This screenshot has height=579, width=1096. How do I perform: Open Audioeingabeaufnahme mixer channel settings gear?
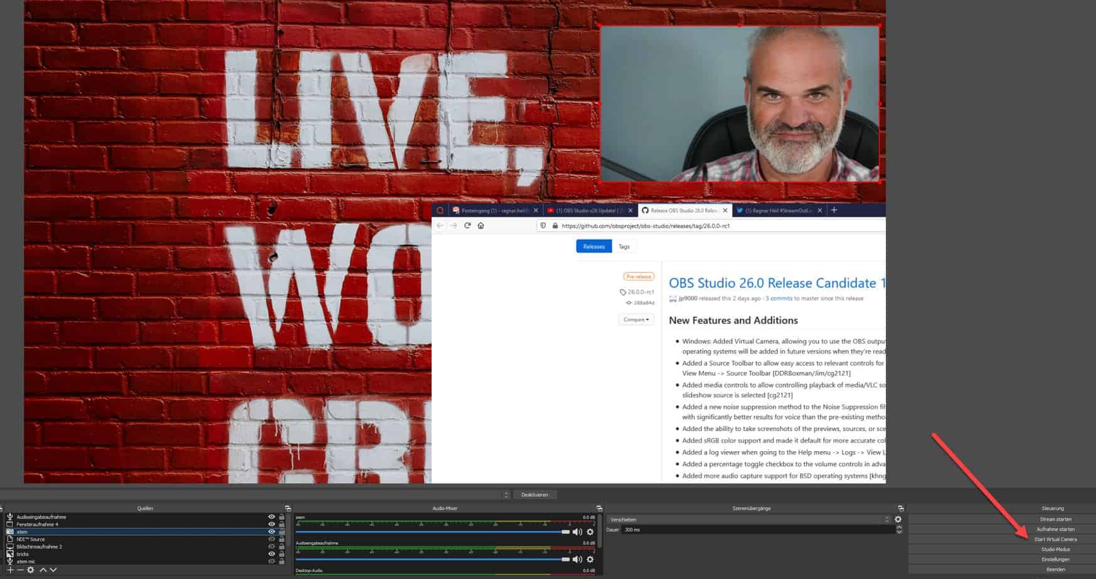point(590,559)
